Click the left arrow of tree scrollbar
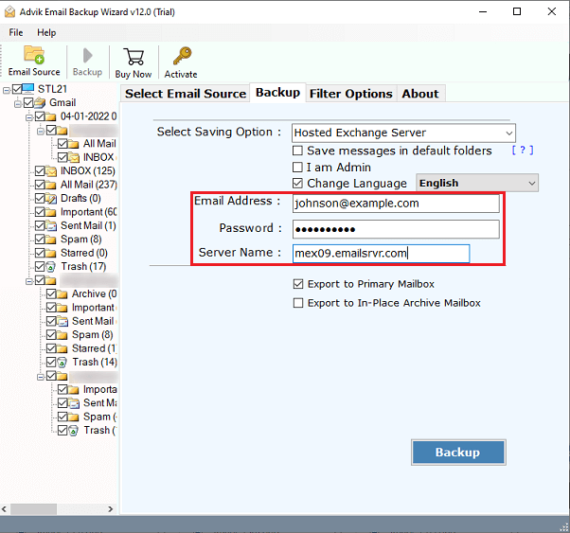Image resolution: width=570 pixels, height=533 pixels. coord(5,509)
